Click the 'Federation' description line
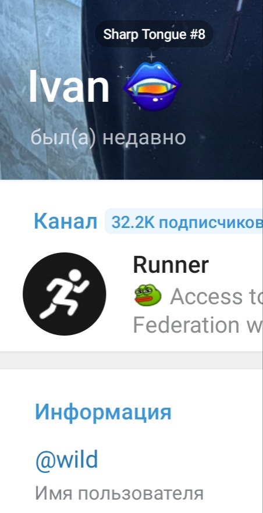Viewport: 263px width, 513px height. click(186, 325)
